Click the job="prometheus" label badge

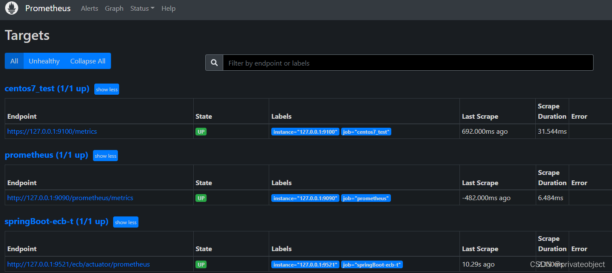pos(366,198)
